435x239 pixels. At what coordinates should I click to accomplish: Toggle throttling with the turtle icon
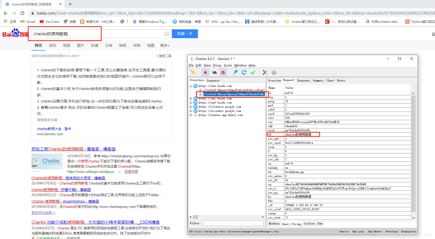coord(214,72)
